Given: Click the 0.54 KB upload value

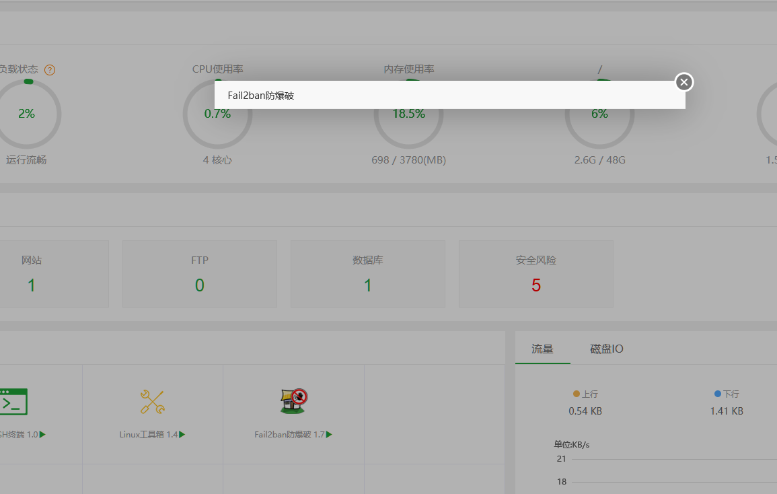Looking at the screenshot, I should coord(585,411).
